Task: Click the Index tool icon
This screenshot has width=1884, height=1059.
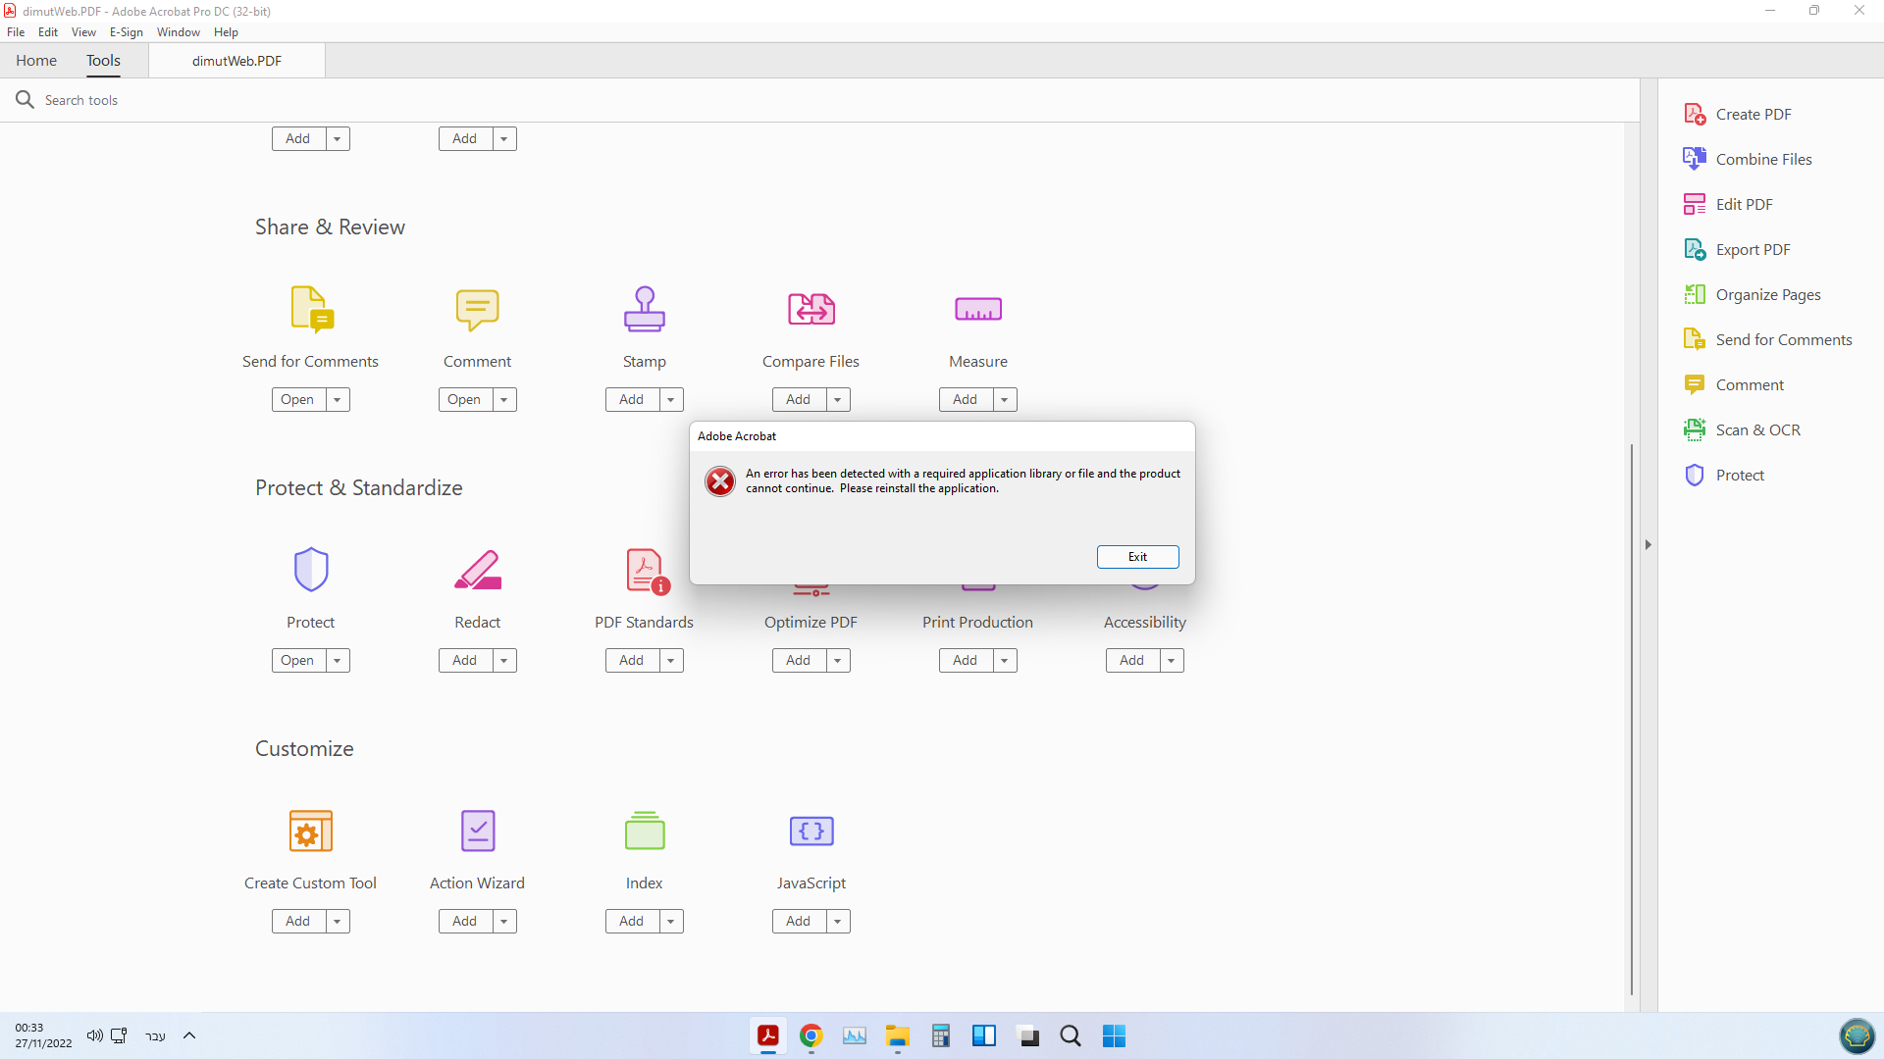Action: point(644,831)
